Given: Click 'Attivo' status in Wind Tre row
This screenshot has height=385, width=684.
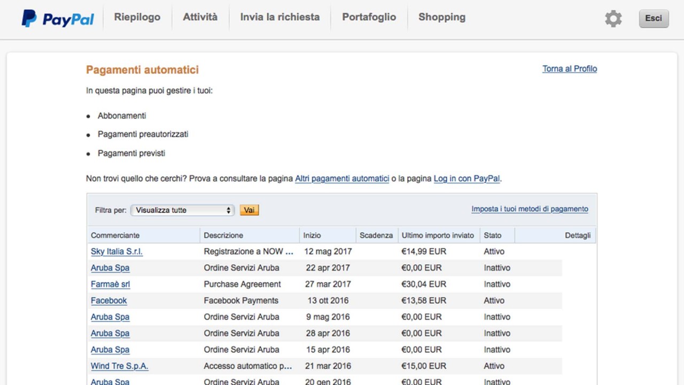Looking at the screenshot, I should (494, 366).
